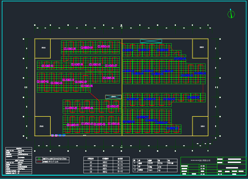Select the top-right yellow 3500 box
248x179 pixels.
[200, 48]
